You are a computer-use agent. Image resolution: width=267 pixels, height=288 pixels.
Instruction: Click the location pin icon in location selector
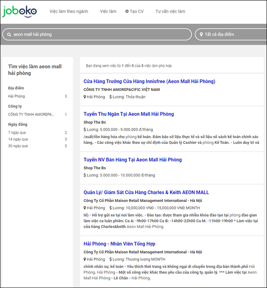pyautogui.click(x=201, y=34)
